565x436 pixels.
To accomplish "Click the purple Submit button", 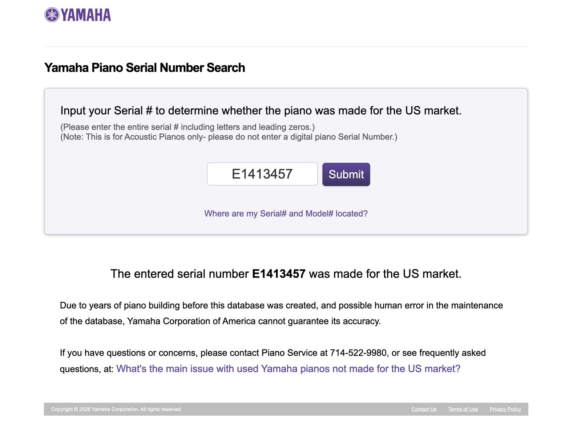I will coord(346,174).
